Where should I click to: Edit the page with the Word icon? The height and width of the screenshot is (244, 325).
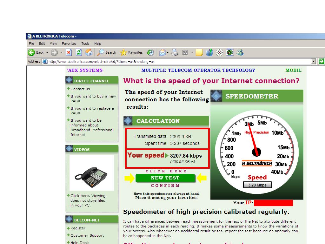tap(185, 52)
